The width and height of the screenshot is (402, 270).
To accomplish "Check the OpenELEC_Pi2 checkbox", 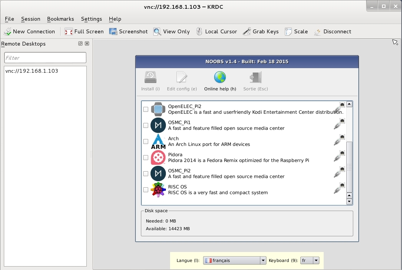I will pyautogui.click(x=146, y=110).
